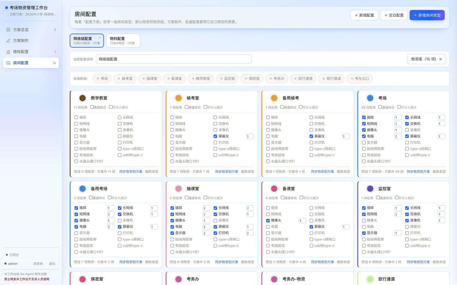Click the blue color swatch of 考场 card
The height and width of the screenshot is (285, 457).
(x=370, y=98)
